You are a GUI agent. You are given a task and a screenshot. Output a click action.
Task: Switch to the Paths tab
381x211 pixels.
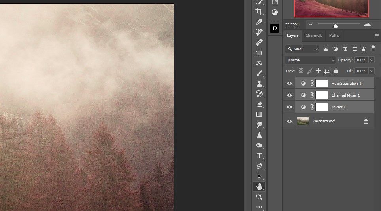pos(334,36)
